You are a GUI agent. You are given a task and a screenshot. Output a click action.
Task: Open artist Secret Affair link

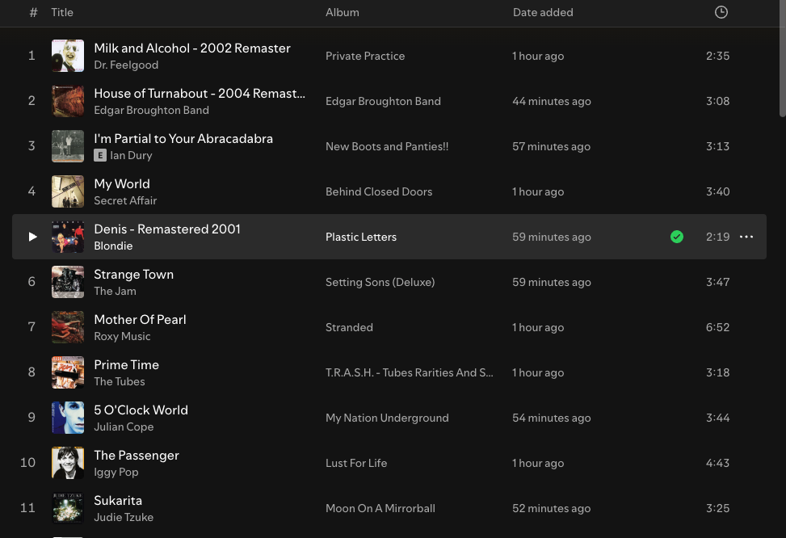[x=125, y=200]
